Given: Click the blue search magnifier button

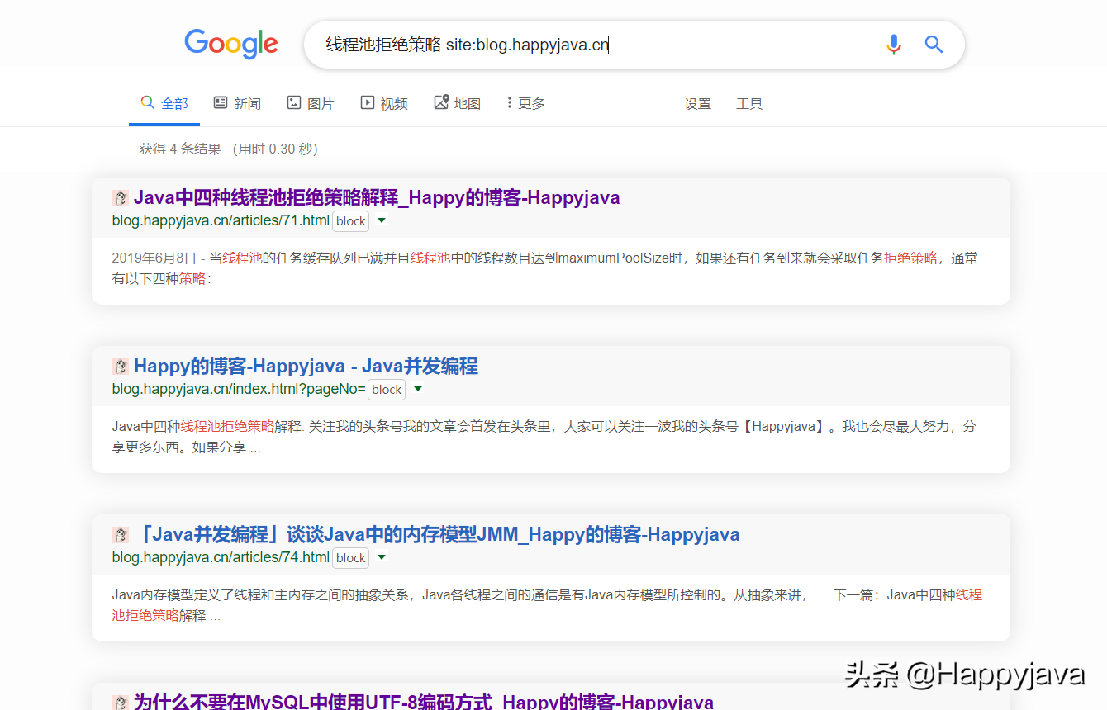Looking at the screenshot, I should pyautogui.click(x=934, y=45).
